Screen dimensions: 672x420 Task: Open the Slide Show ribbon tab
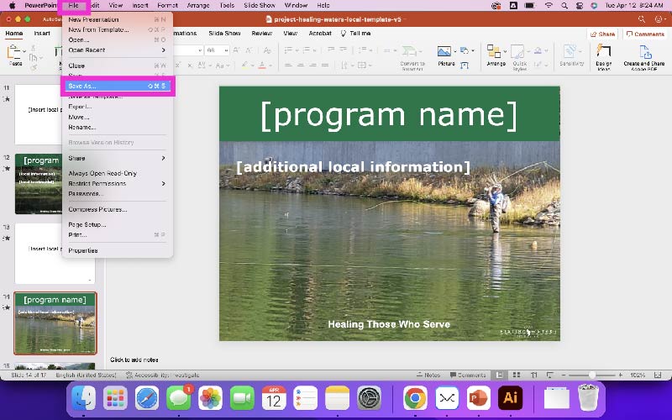pyautogui.click(x=224, y=34)
